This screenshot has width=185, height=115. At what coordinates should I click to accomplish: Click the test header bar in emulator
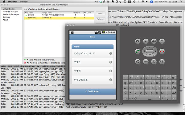point(92,37)
